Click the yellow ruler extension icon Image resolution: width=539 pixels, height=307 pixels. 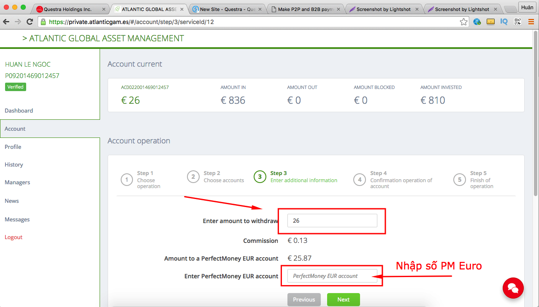point(490,22)
